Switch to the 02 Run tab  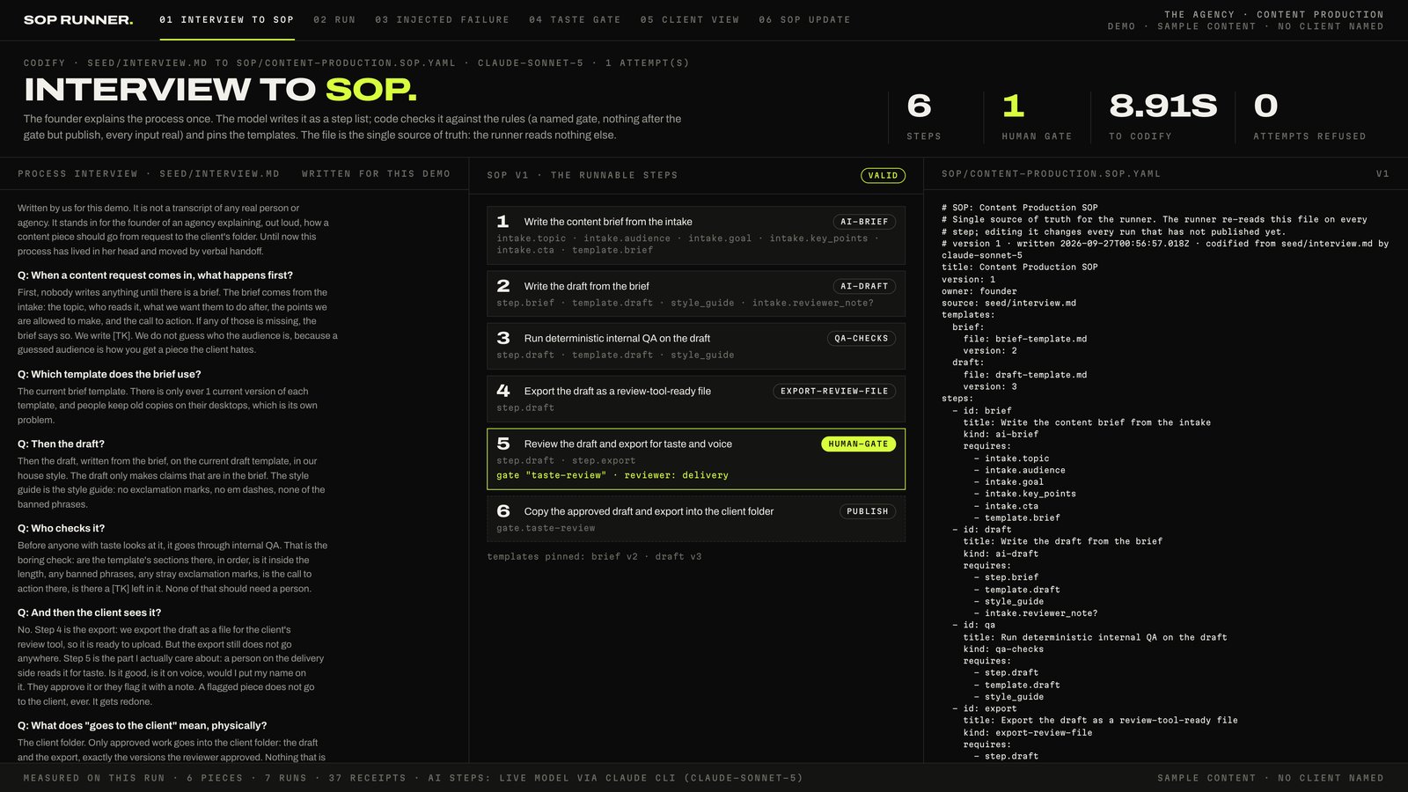[x=334, y=19]
